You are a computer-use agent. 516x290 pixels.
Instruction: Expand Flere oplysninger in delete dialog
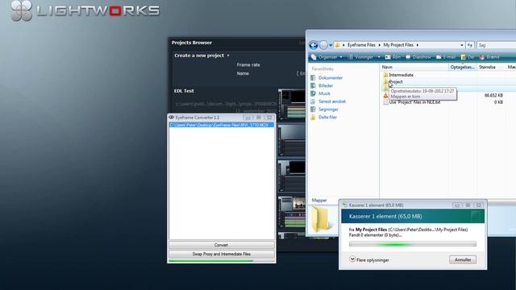[x=369, y=259]
